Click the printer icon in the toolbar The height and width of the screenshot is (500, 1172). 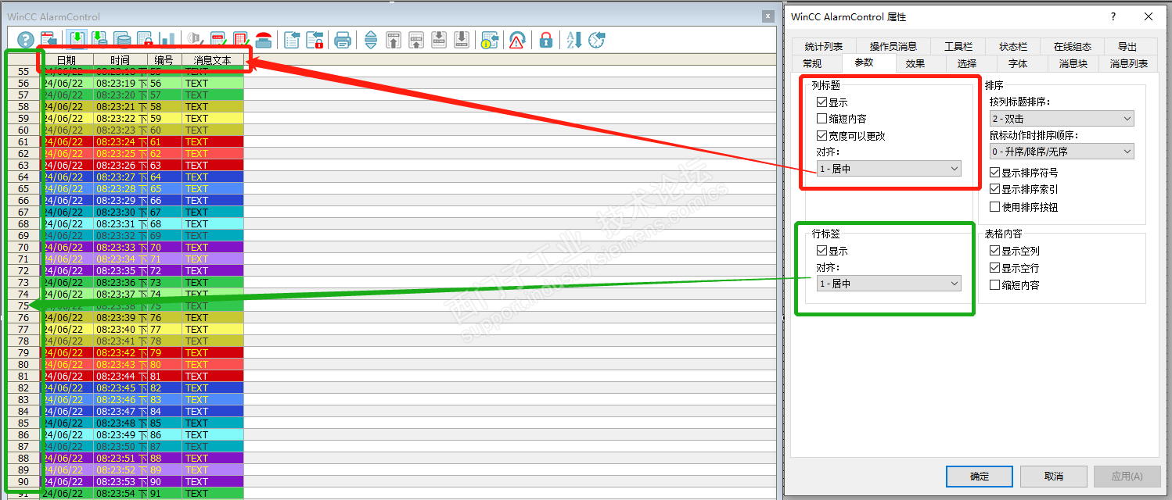pyautogui.click(x=343, y=40)
